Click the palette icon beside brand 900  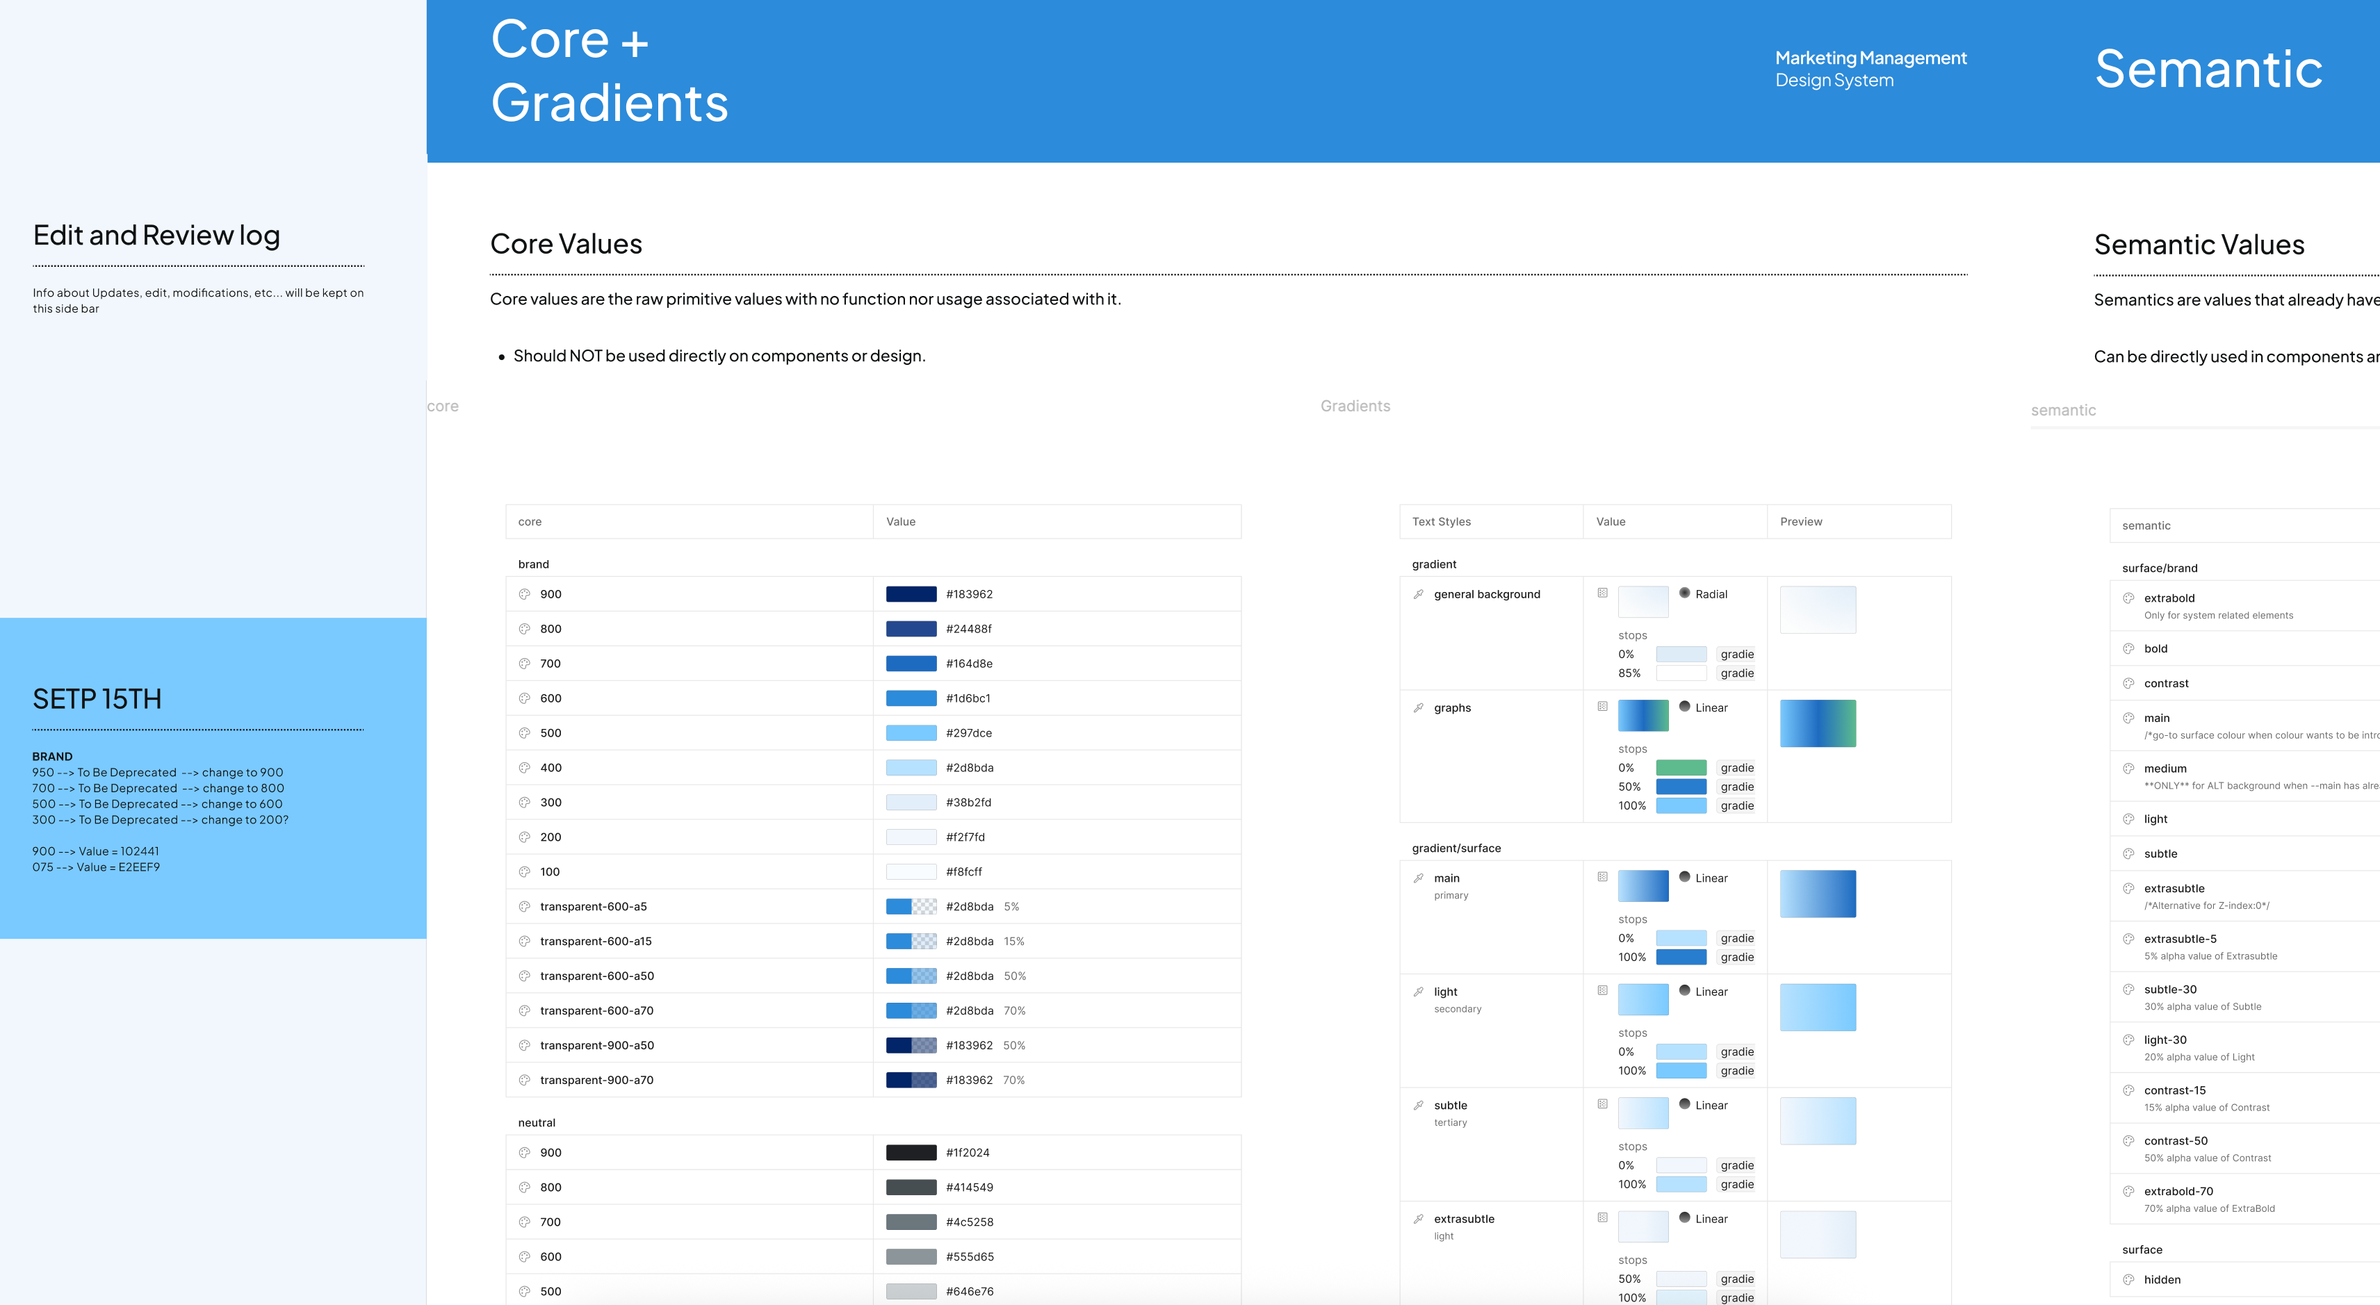[x=524, y=594]
